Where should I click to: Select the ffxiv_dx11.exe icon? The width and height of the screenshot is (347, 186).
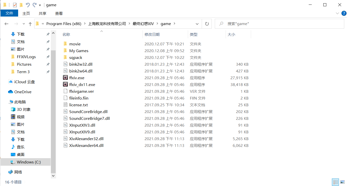[65, 84]
